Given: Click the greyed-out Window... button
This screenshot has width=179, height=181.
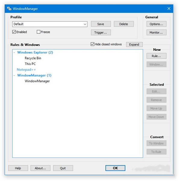Looking at the screenshot, I should point(156,65).
